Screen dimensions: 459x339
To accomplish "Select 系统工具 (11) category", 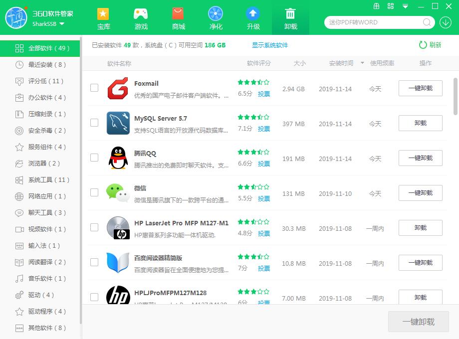I will [40, 180].
